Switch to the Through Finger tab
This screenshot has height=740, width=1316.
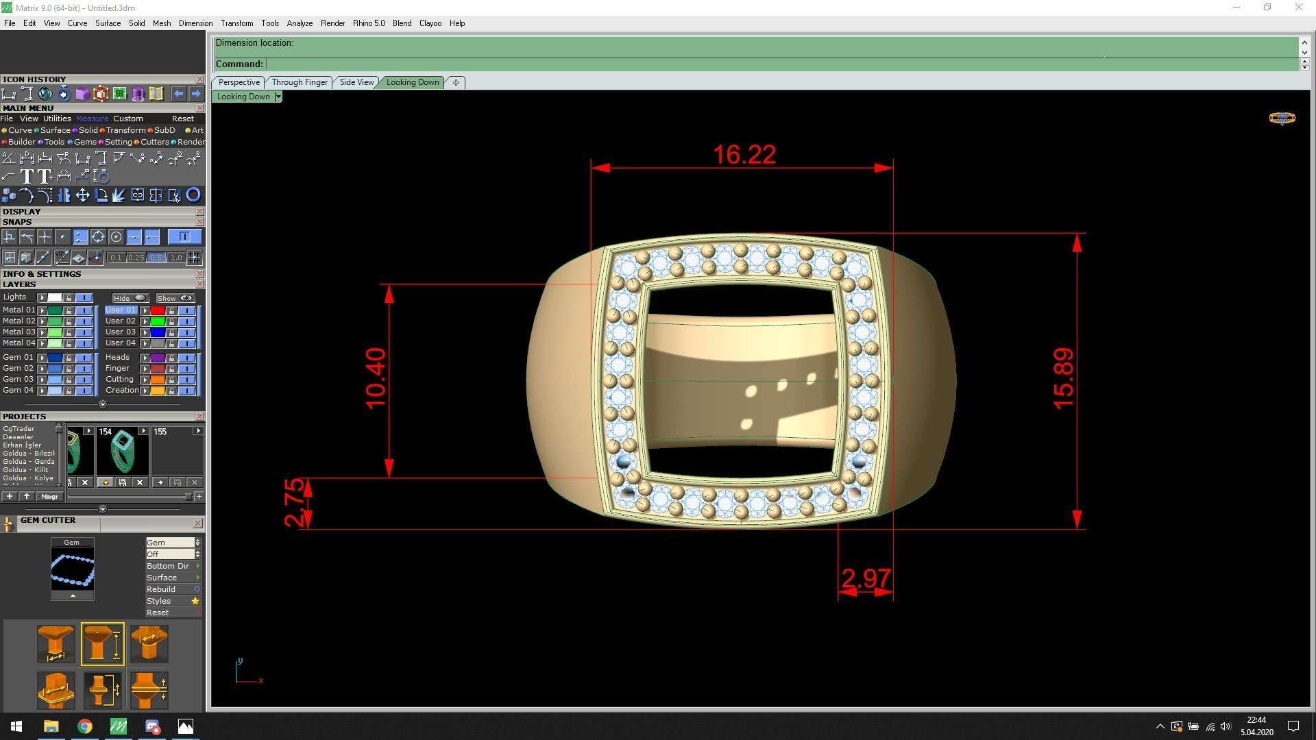coord(300,82)
